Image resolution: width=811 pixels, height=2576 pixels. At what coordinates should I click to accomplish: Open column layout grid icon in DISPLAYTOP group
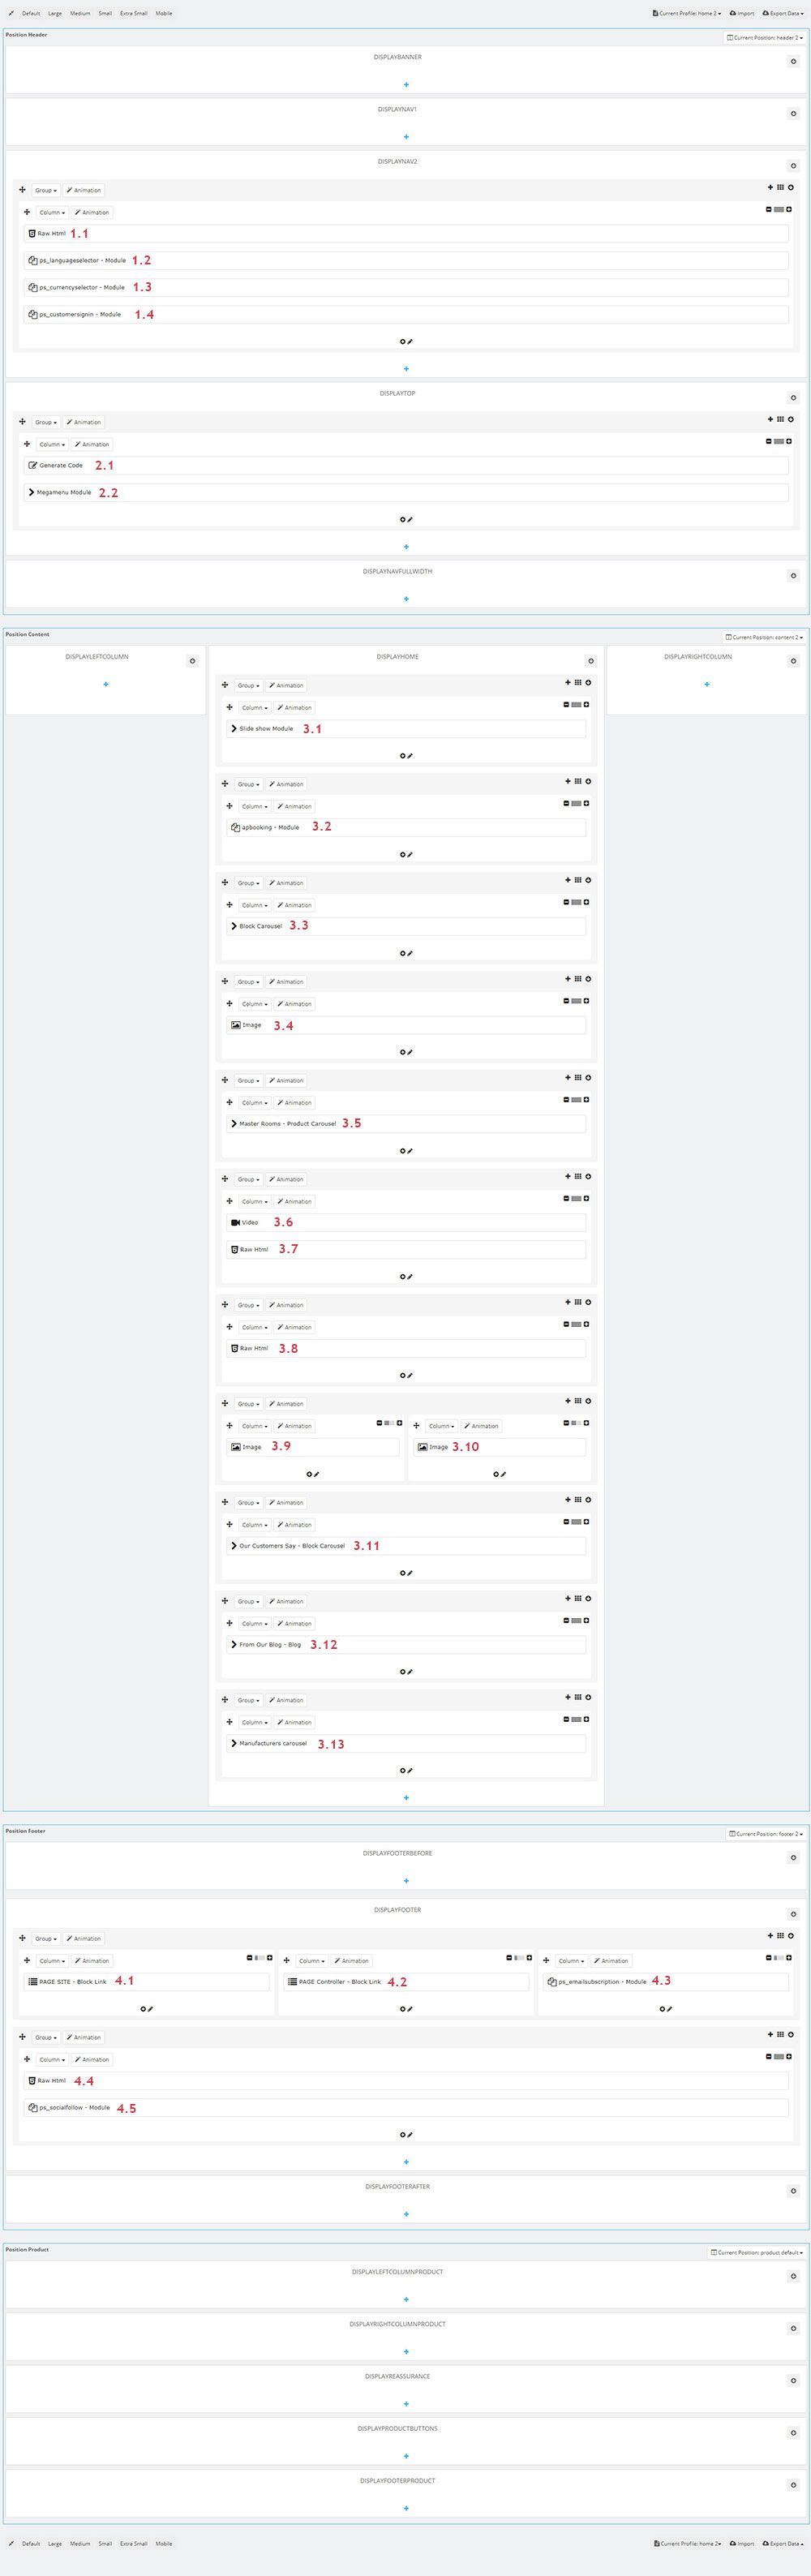pyautogui.click(x=780, y=419)
